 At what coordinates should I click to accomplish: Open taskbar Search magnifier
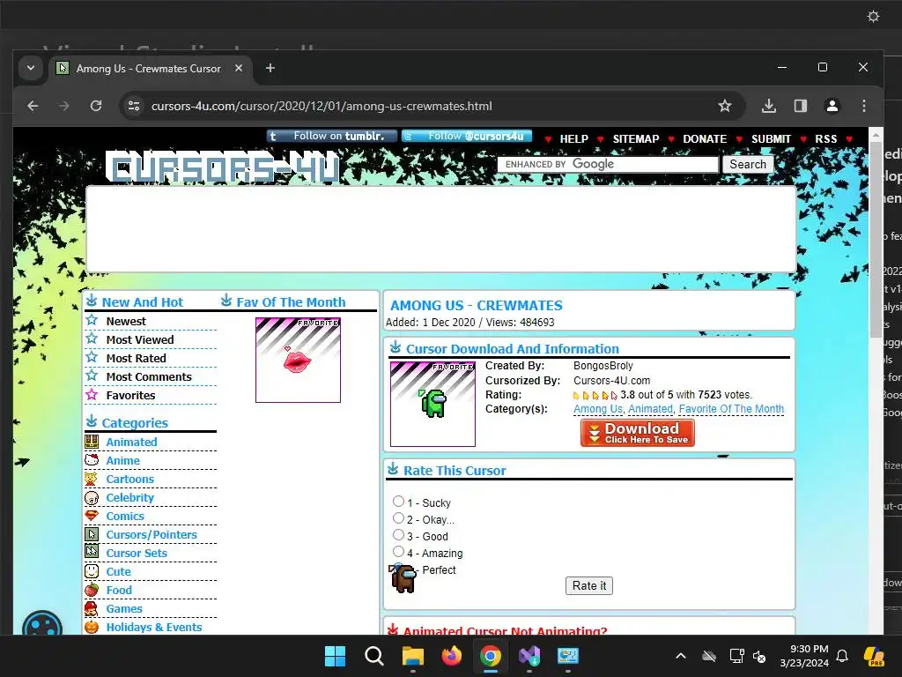[x=373, y=656]
